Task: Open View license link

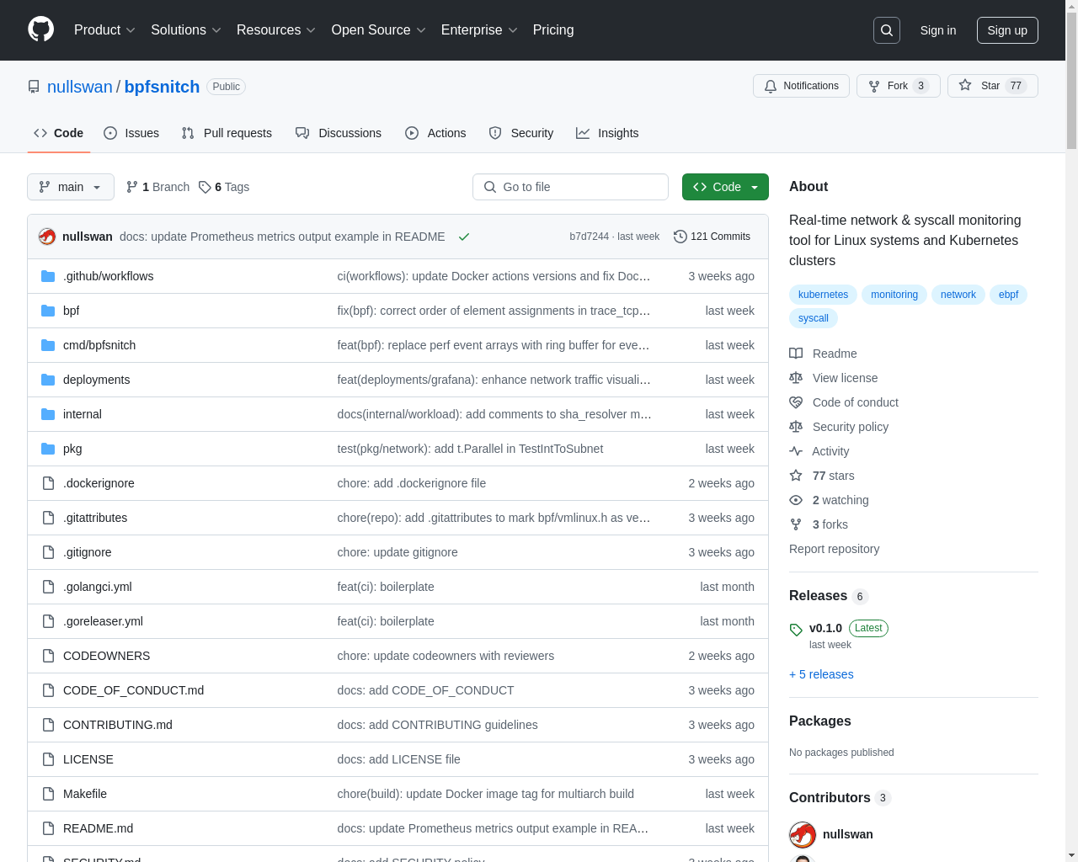Action: [833, 378]
